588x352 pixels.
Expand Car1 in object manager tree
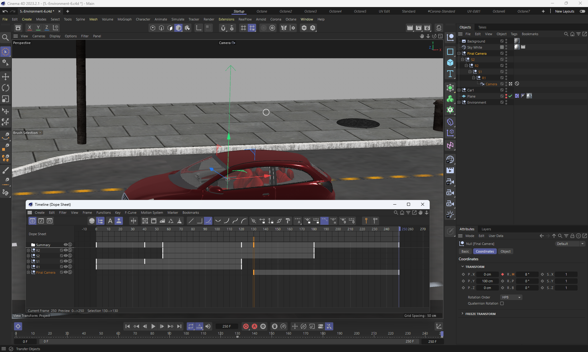(x=459, y=90)
